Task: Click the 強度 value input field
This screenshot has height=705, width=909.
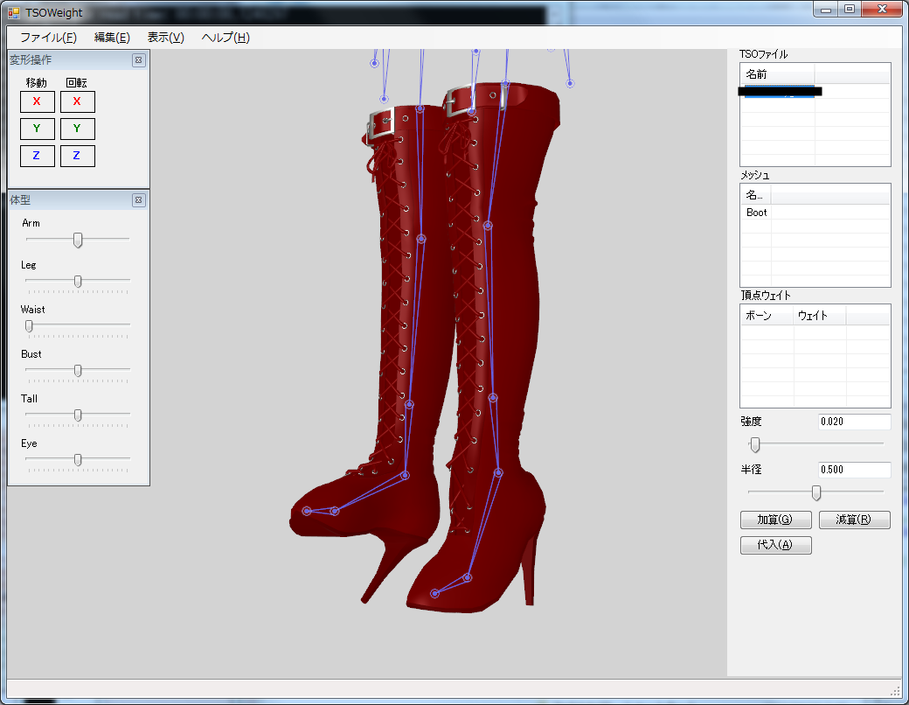Action: [853, 422]
